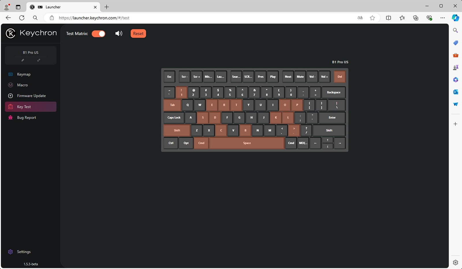Add this page to favorites star
This screenshot has height=269, width=462.
(372, 18)
